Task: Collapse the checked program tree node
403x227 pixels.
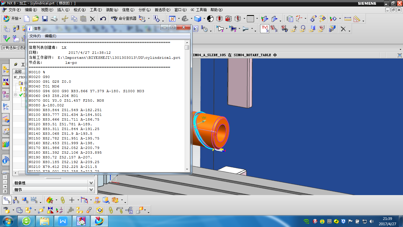Action: tap(16, 95)
